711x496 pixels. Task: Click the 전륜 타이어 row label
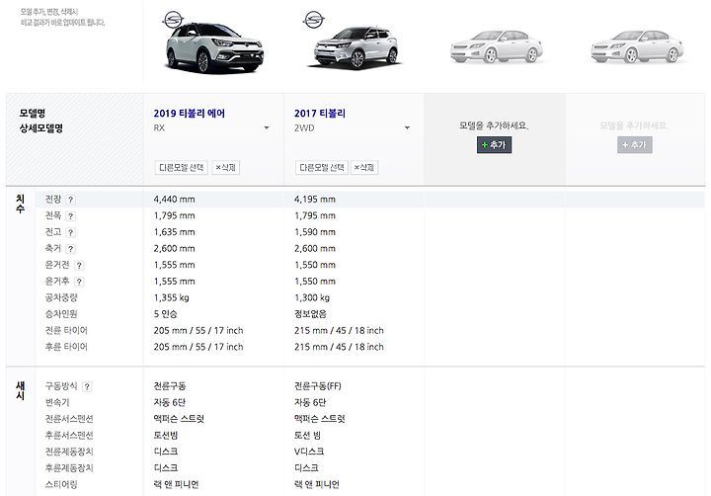point(66,330)
